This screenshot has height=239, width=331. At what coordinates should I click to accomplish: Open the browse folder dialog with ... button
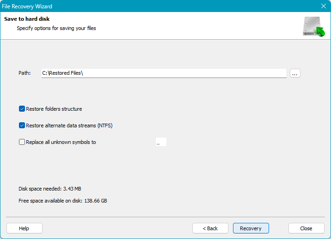click(295, 73)
